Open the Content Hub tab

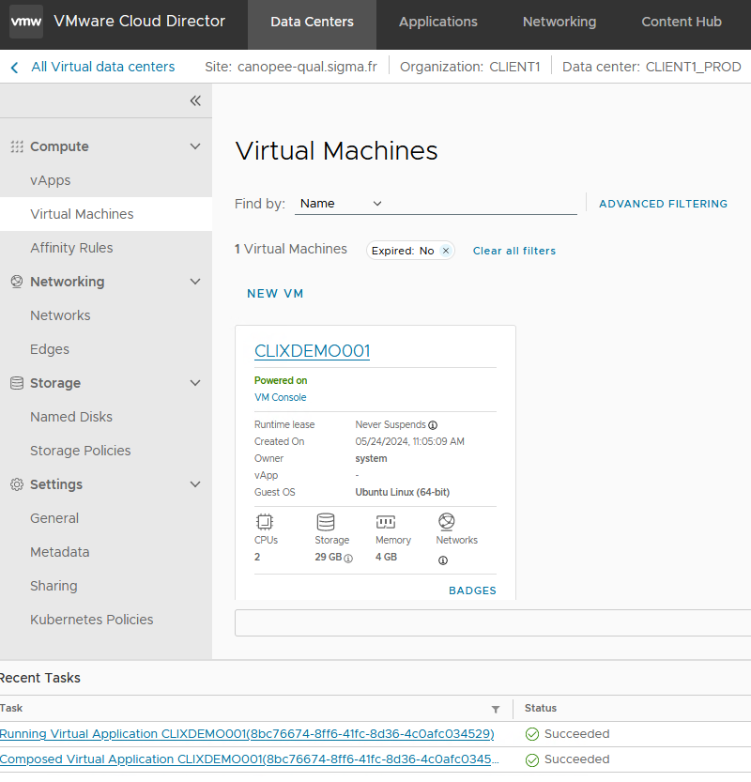coord(681,22)
